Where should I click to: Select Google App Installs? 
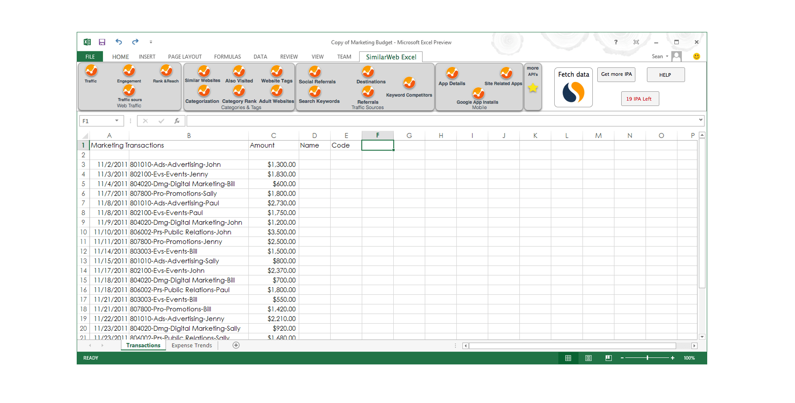point(478,94)
